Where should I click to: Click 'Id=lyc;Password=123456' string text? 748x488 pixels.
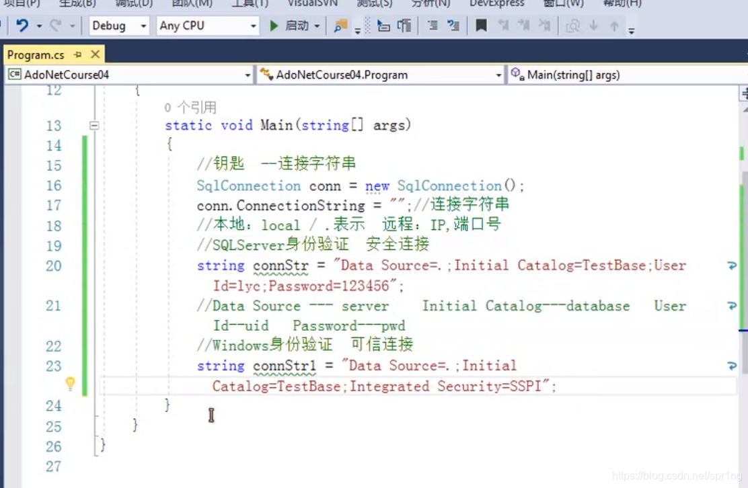pos(301,286)
